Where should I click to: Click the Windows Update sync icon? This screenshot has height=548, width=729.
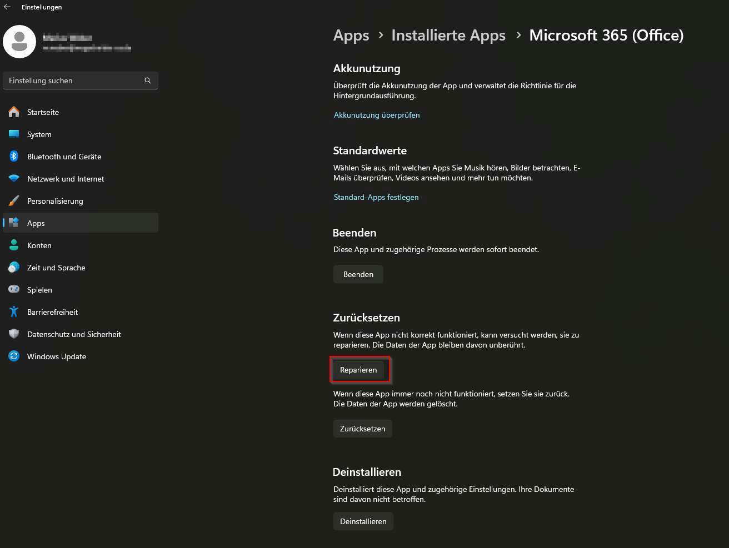[14, 356]
